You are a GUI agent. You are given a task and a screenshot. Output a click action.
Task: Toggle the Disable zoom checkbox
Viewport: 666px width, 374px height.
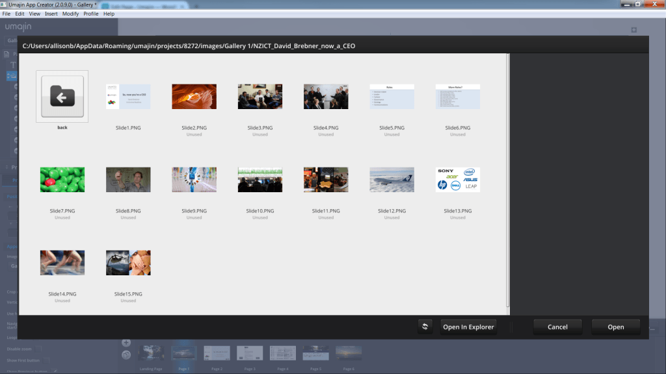click(x=38, y=349)
